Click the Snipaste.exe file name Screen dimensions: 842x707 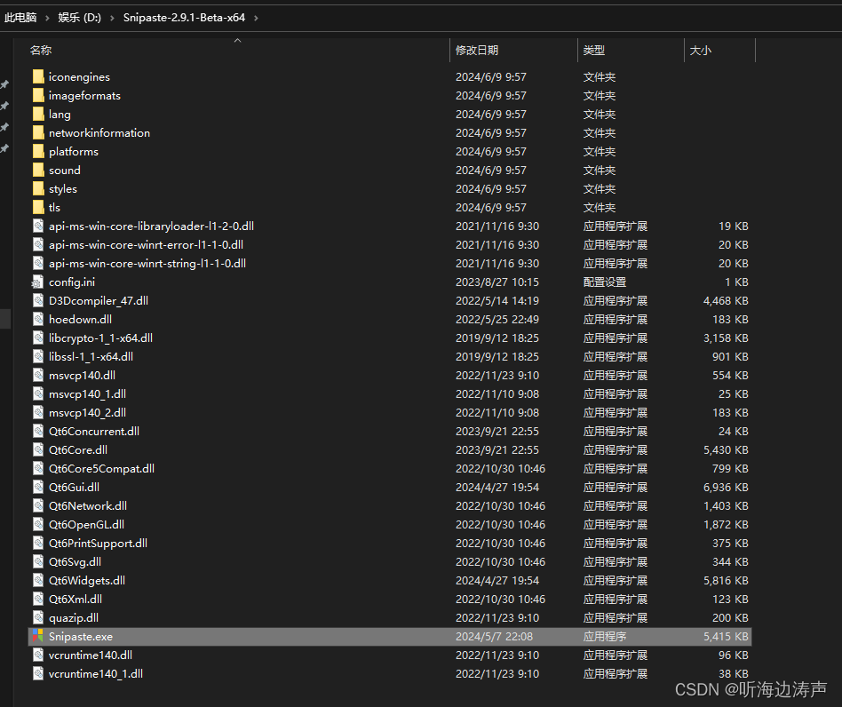tap(81, 637)
